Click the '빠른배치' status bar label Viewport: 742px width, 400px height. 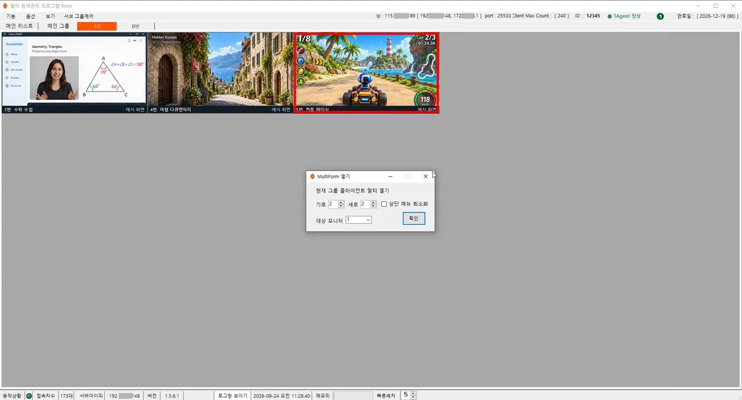tap(386, 396)
